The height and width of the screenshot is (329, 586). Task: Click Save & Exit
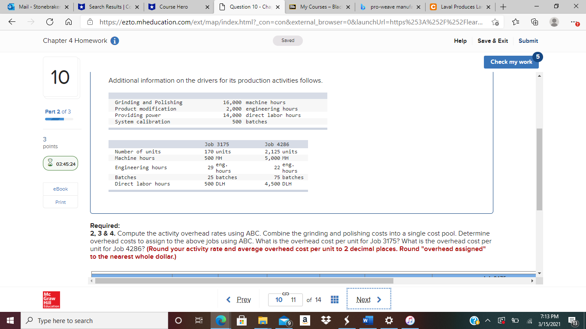point(492,41)
